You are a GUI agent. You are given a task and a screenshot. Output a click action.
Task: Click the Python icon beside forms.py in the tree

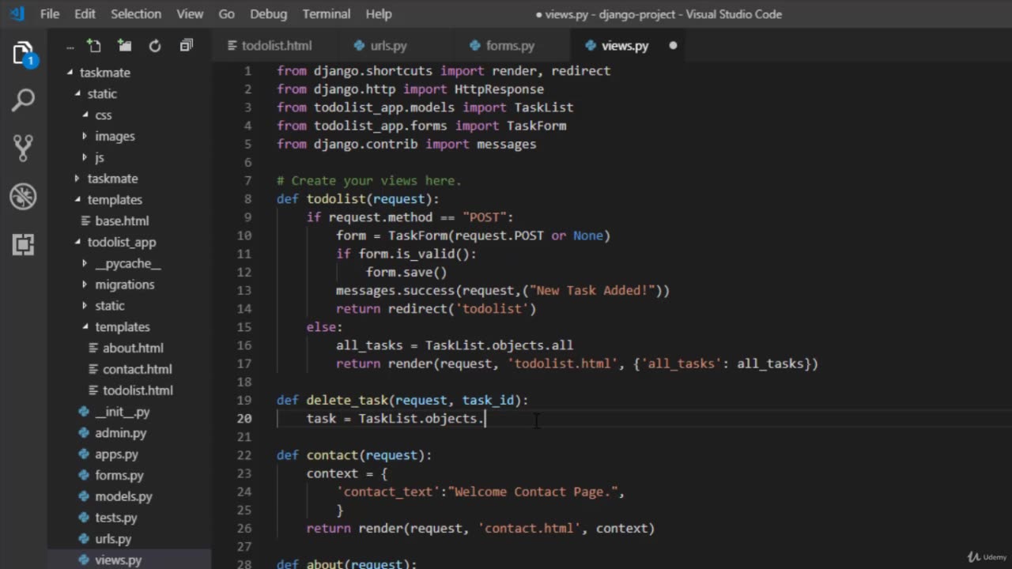[x=85, y=476]
